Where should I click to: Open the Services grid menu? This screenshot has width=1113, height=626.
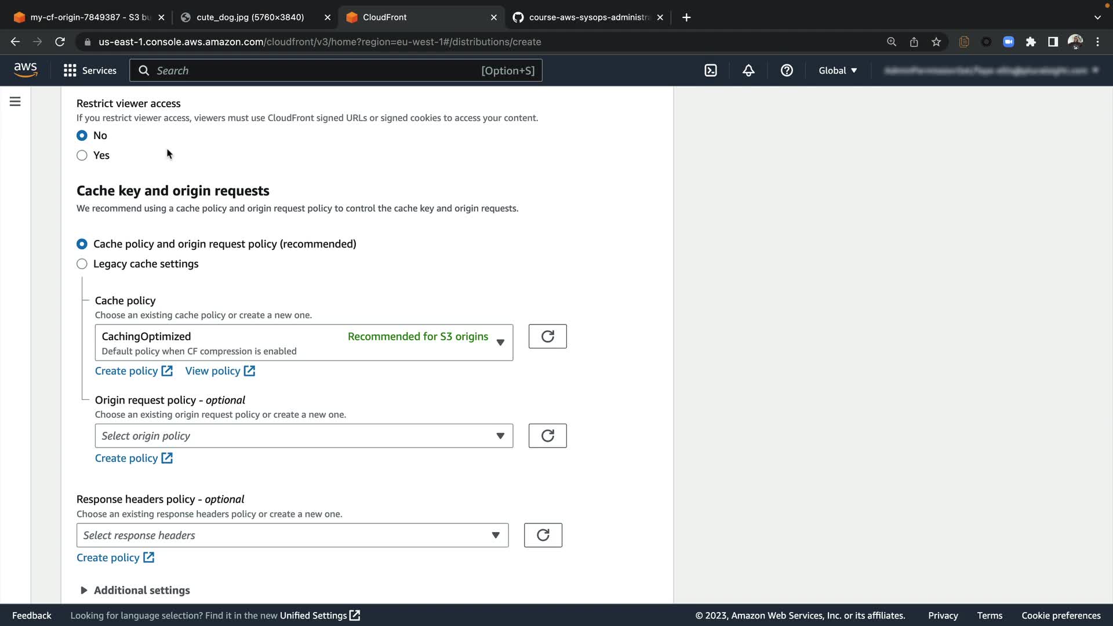click(90, 70)
